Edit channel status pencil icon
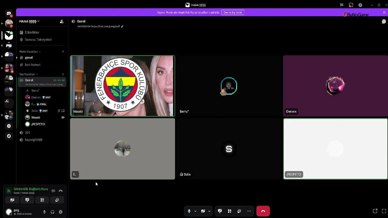Image resolution: width=388 pixels, height=218 pixels. [122, 26]
